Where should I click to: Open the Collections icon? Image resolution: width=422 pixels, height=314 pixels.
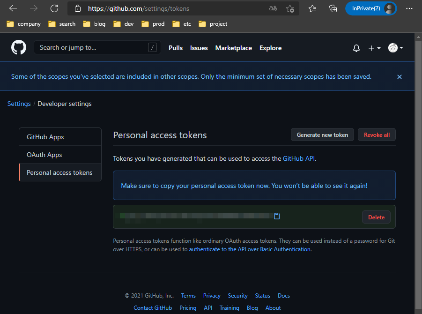click(333, 8)
